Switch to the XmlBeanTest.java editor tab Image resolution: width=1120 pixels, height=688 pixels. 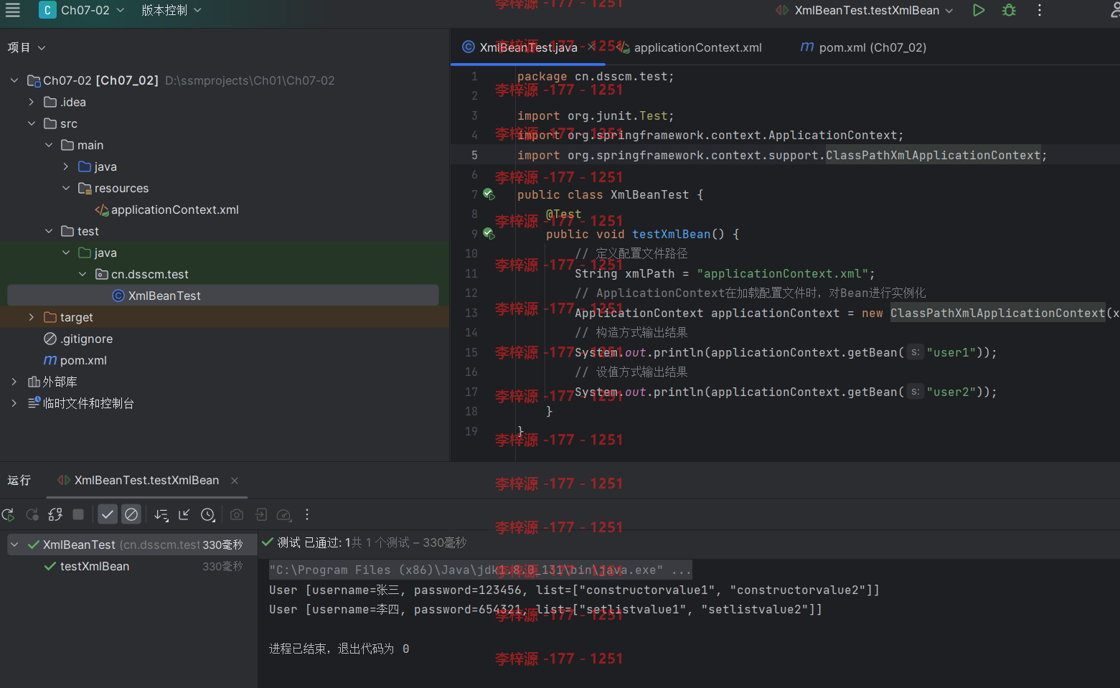[x=528, y=47]
